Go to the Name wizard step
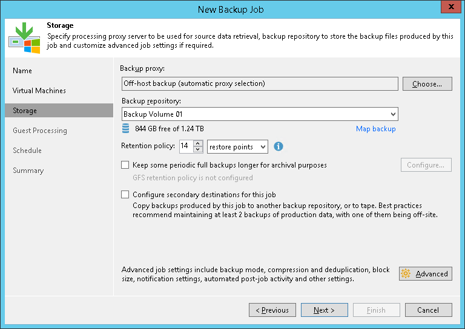The height and width of the screenshot is (329, 465). 22,71
